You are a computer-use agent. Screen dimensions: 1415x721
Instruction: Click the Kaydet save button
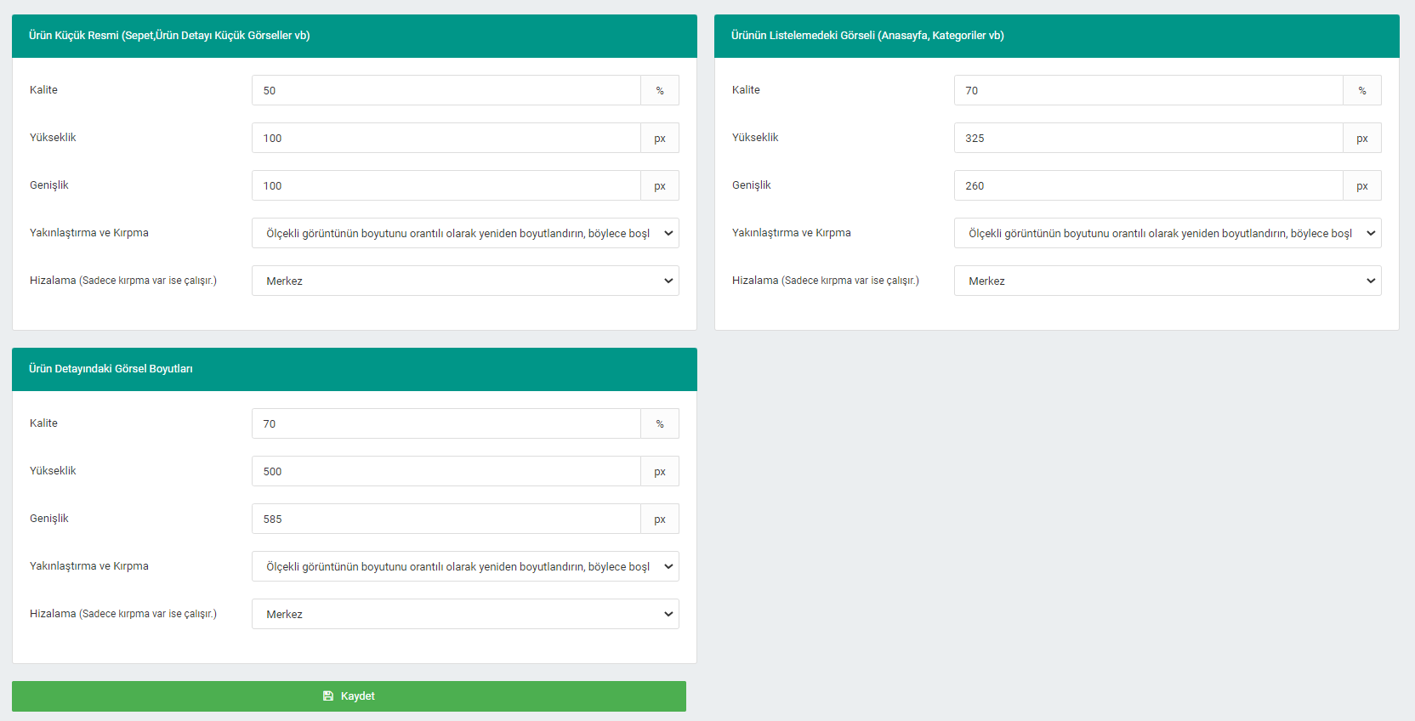349,696
